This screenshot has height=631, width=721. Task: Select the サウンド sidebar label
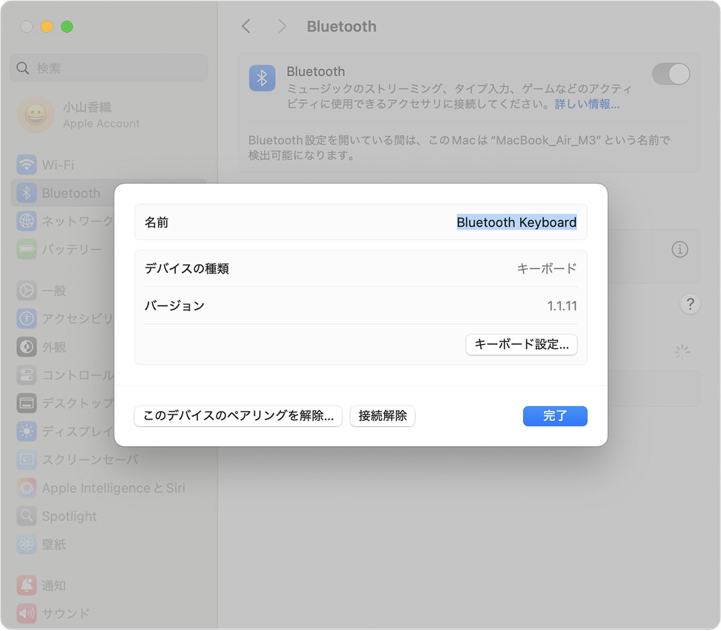click(x=66, y=613)
